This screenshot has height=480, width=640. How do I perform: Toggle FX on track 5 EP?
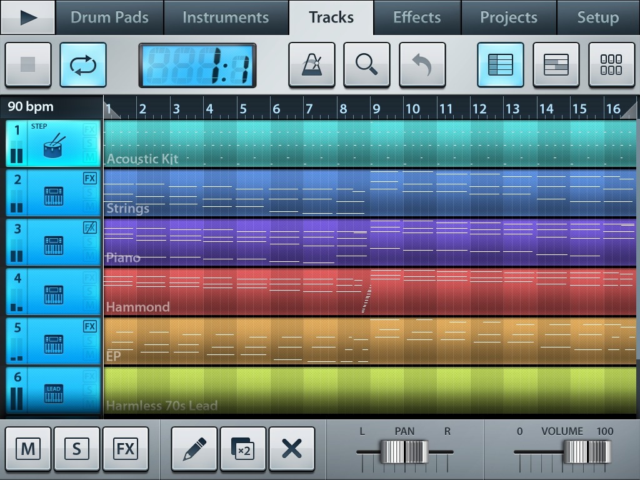coord(90,326)
